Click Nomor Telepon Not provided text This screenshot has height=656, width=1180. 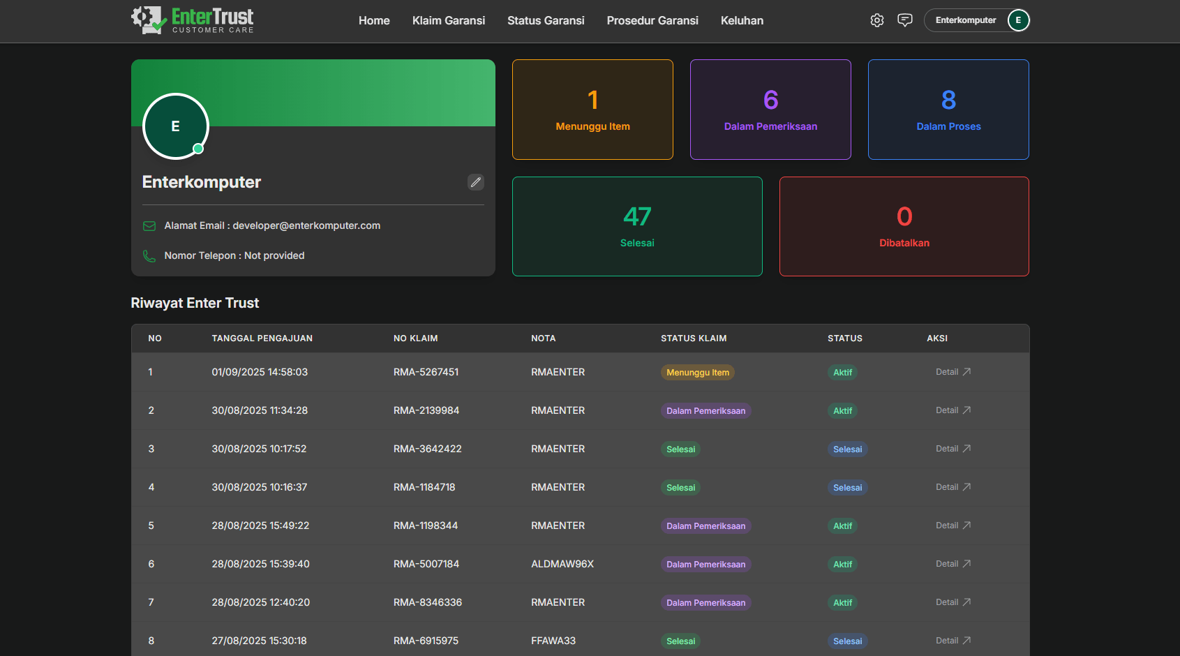pos(234,255)
